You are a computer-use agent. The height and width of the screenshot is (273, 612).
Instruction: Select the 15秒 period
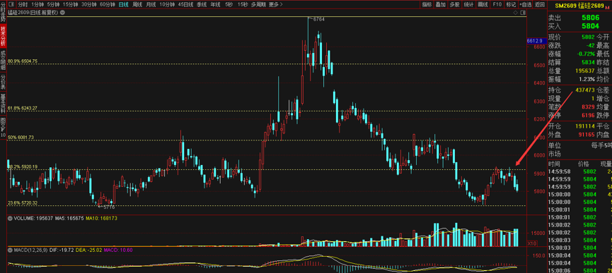243,5
